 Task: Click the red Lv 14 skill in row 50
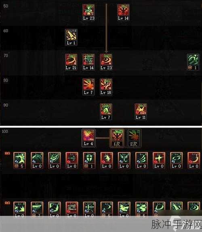pyautogui.click(x=123, y=12)
